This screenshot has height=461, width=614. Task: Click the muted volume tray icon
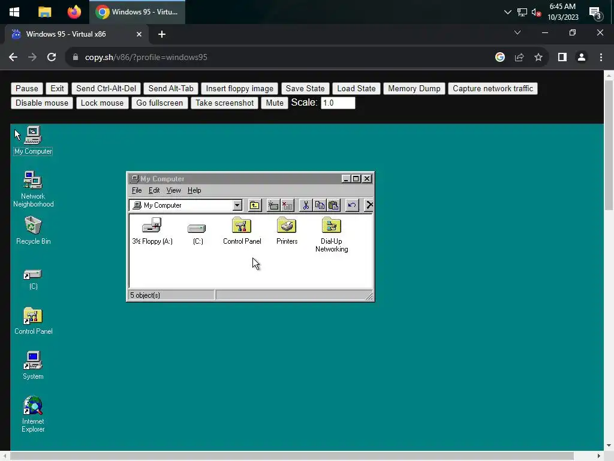[x=537, y=12]
